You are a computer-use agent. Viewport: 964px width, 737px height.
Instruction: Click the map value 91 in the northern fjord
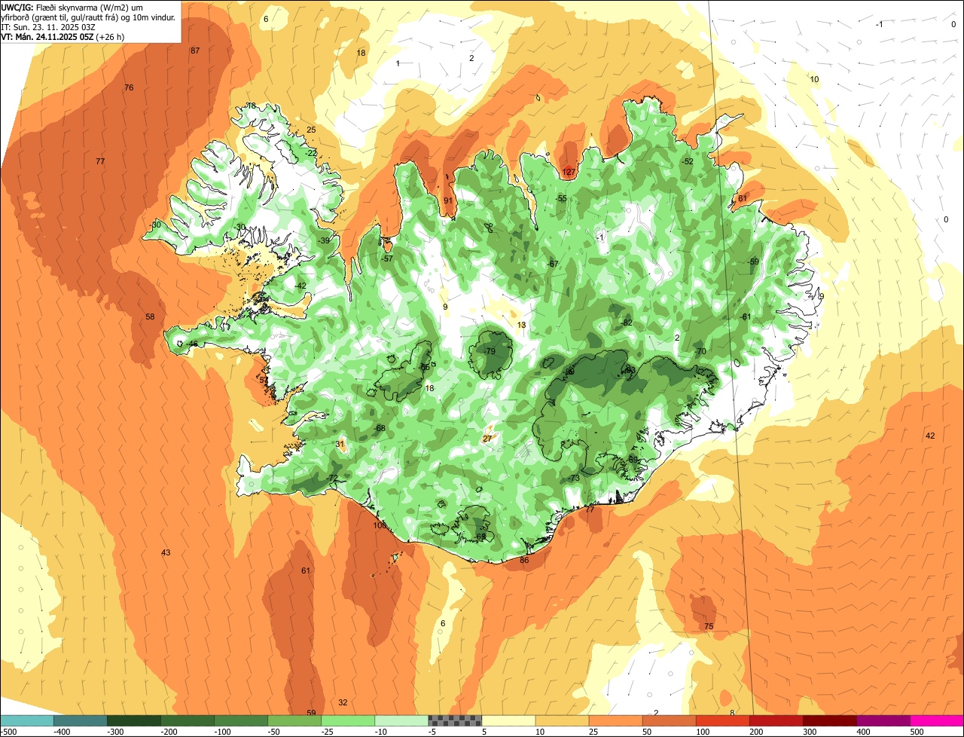pos(448,200)
